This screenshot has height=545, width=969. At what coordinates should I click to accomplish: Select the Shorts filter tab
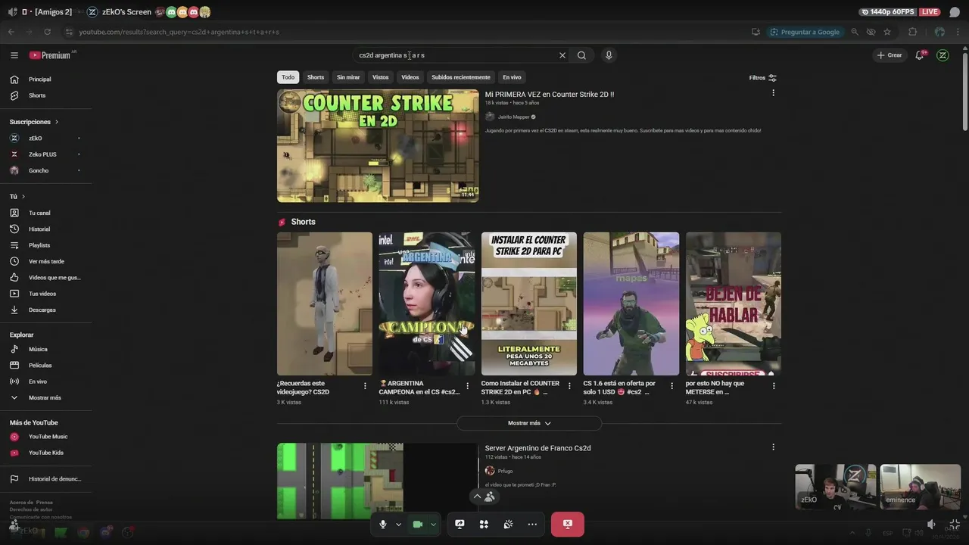coord(316,77)
